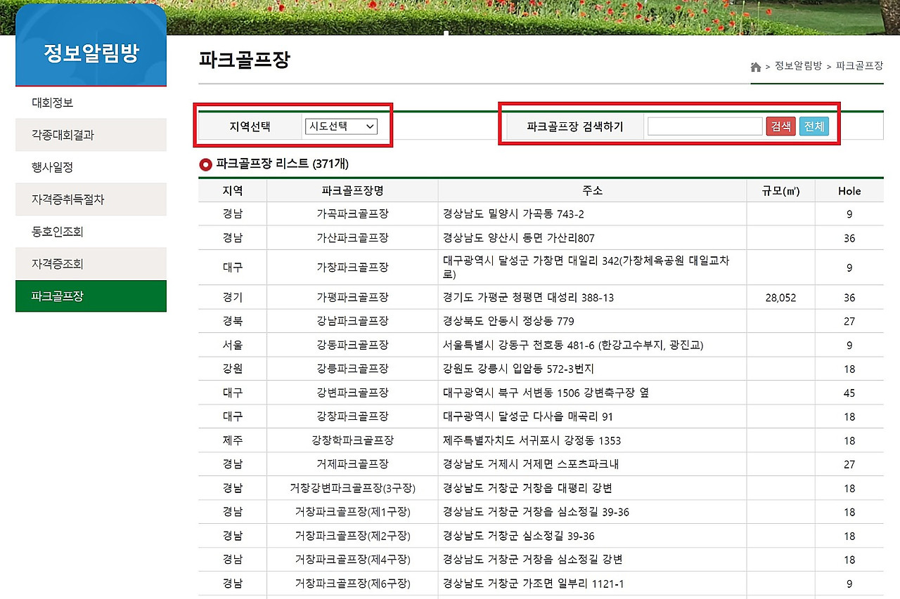
Task: Click the red circle list marker icon
Action: tap(205, 166)
